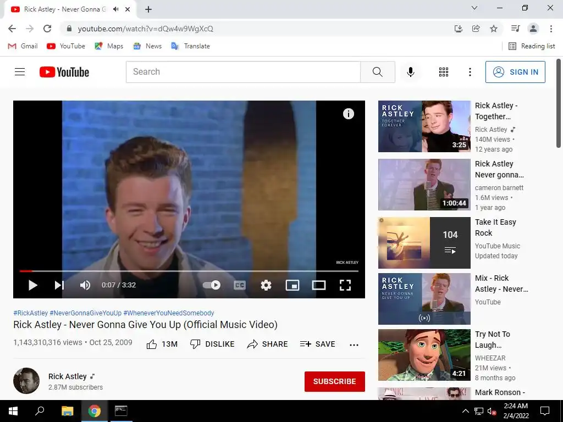Open Try Not To Laugh video title
The image size is (563, 422).
click(x=493, y=340)
